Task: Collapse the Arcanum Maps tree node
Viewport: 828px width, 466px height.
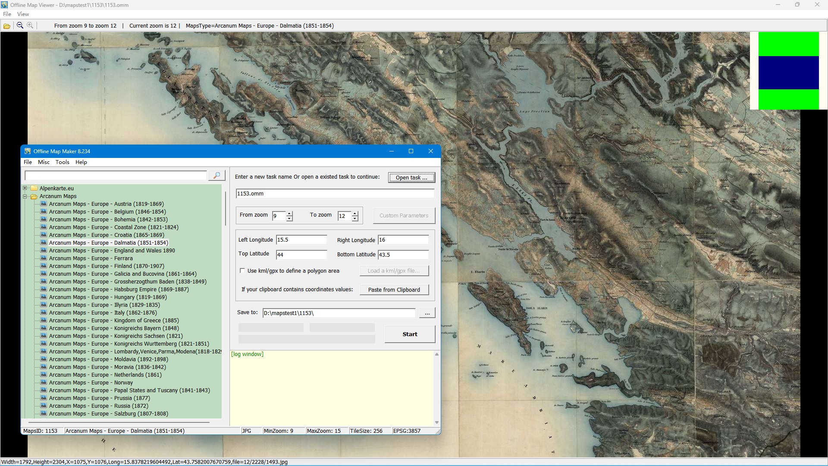Action: [x=25, y=196]
